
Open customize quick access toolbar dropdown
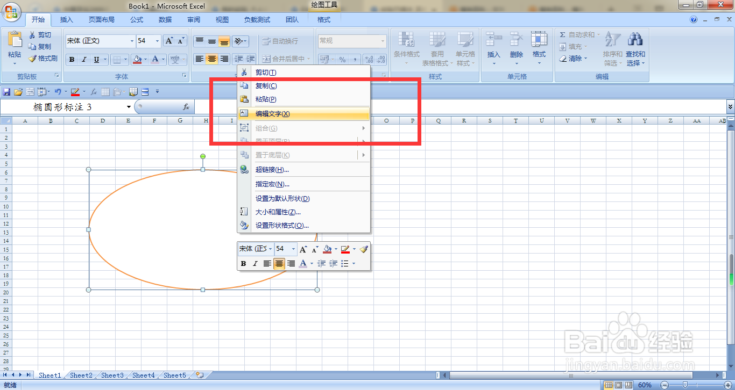[x=157, y=92]
